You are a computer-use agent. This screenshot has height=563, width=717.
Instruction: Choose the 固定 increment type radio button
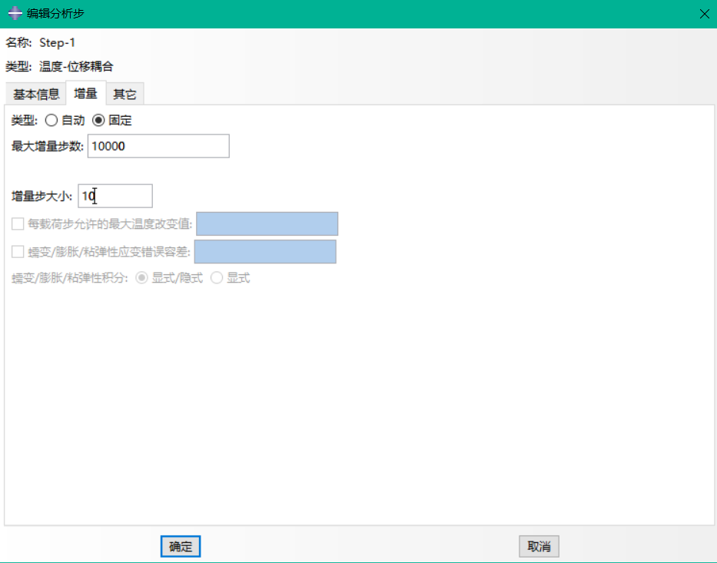[98, 121]
